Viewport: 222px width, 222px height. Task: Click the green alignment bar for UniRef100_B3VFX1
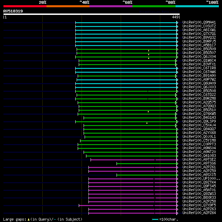[127, 64]
